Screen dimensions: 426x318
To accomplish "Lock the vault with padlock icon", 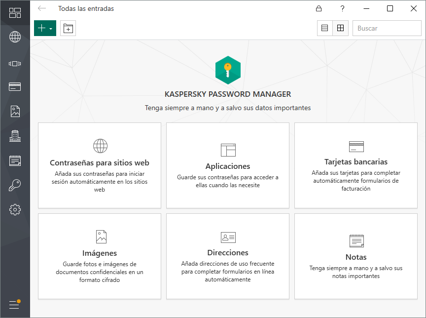I will point(319,8).
